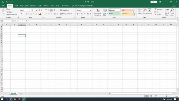Open the font name dropdown
This screenshot has width=179, height=101.
coord(30,10)
